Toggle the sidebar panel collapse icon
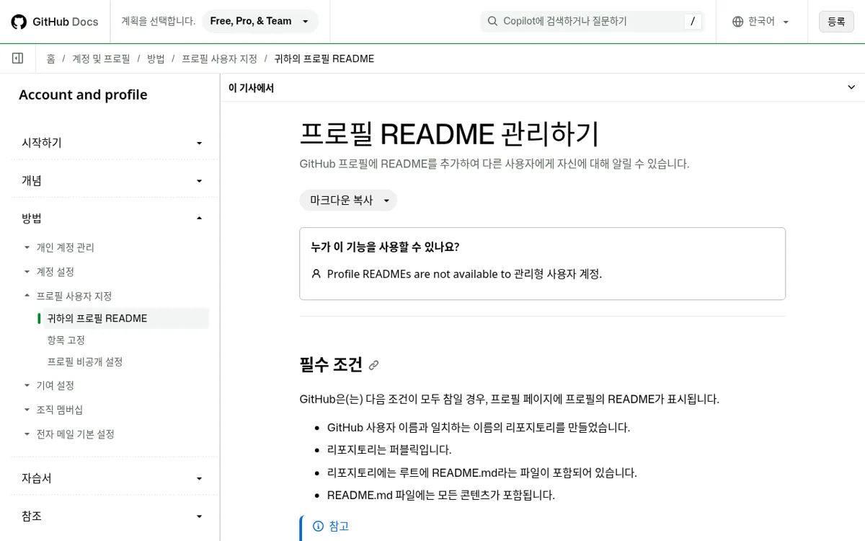 (18, 58)
